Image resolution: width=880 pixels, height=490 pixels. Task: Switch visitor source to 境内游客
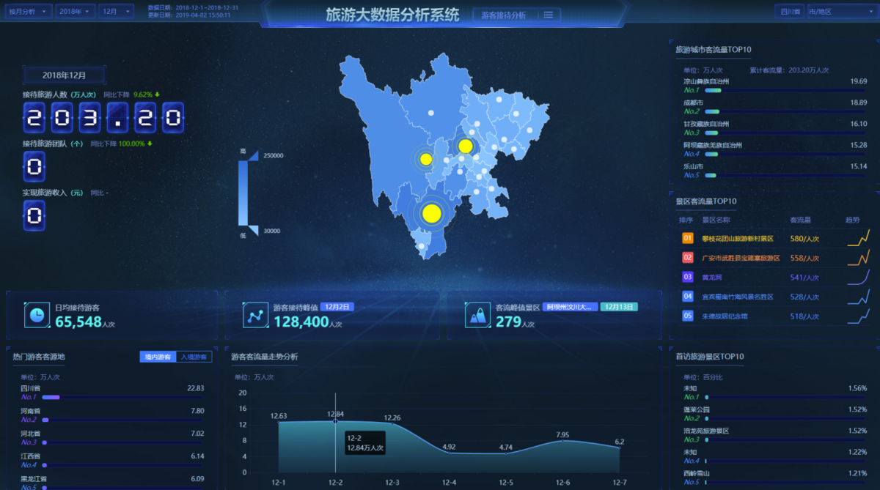pos(158,357)
